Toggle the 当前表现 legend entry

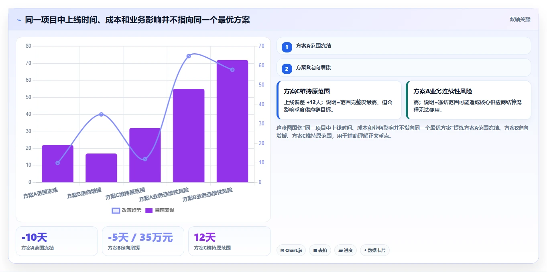[159, 210]
